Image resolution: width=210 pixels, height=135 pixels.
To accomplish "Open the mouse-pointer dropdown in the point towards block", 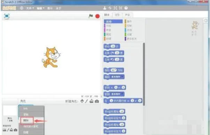I will point(117,77).
